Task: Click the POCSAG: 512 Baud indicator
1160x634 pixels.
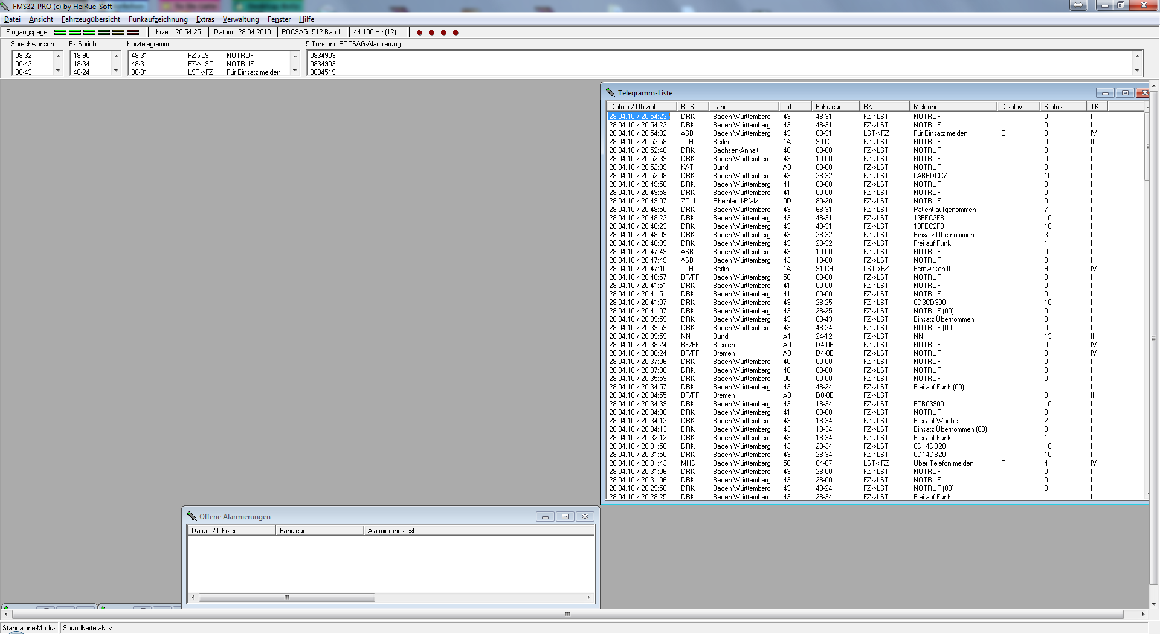Action: pos(311,32)
